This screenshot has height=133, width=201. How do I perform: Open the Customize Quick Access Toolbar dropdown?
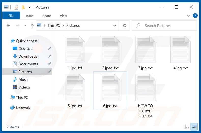[30, 7]
